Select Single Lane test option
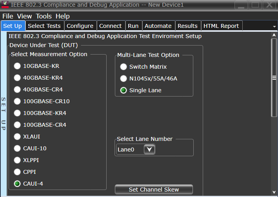Screen dimensions: 278x197 tap(124, 90)
